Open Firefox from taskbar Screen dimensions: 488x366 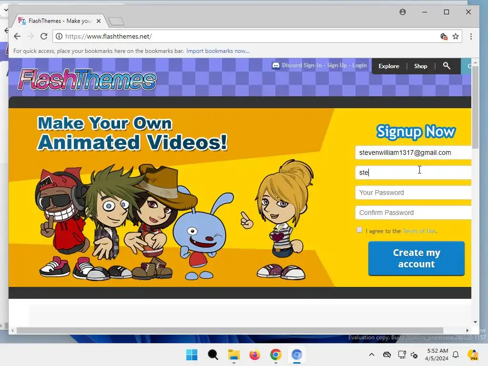[x=254, y=355]
